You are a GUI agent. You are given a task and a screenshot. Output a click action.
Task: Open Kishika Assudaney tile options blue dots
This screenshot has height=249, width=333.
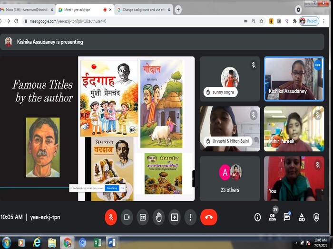point(318,65)
